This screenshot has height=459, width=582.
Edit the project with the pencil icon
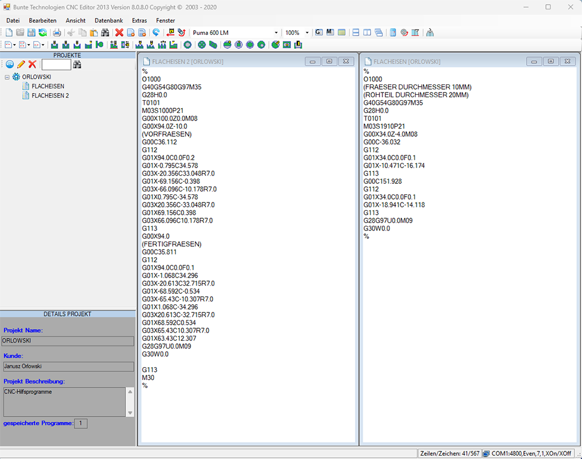pyautogui.click(x=21, y=65)
